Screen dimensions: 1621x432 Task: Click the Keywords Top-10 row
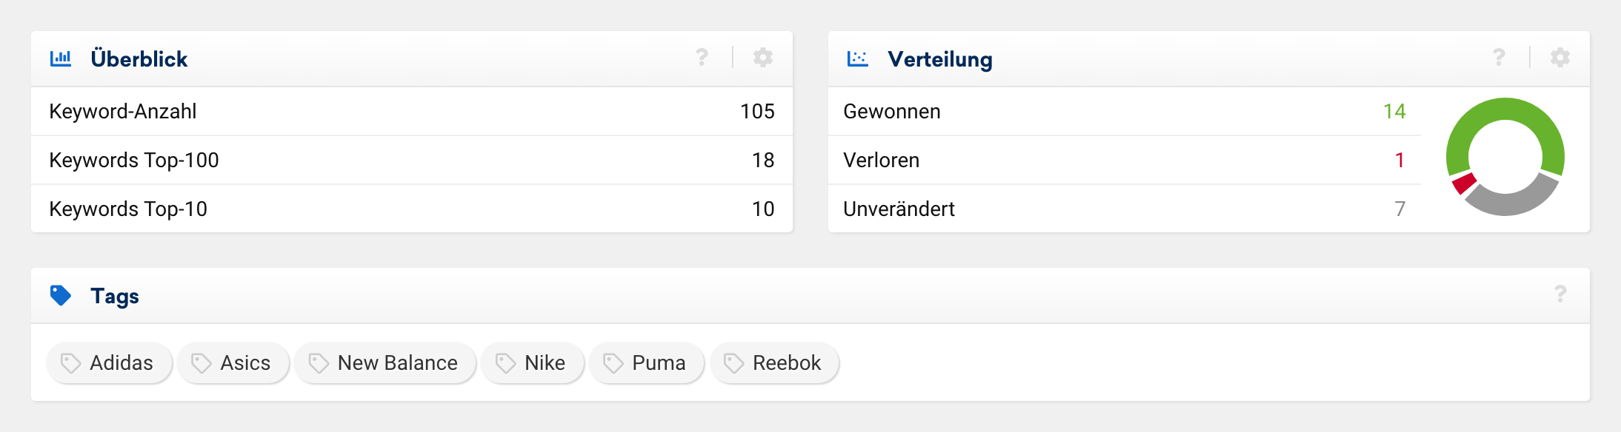pyautogui.click(x=411, y=209)
